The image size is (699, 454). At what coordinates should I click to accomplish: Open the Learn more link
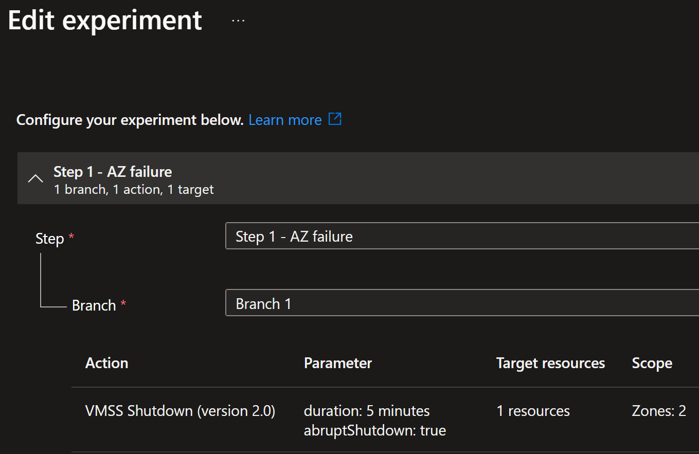285,120
